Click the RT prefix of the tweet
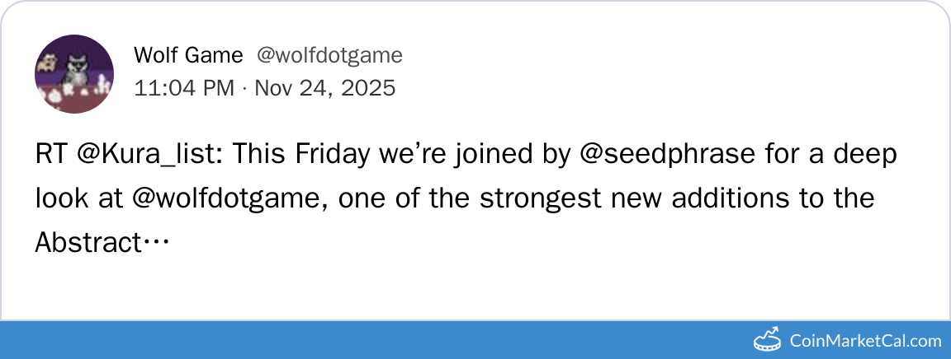This screenshot has width=951, height=359. point(49,156)
